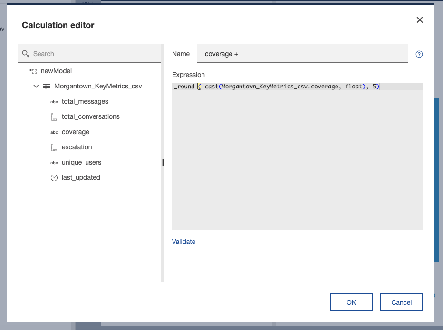
Task: Select the total_messages field
Action: pyautogui.click(x=85, y=101)
